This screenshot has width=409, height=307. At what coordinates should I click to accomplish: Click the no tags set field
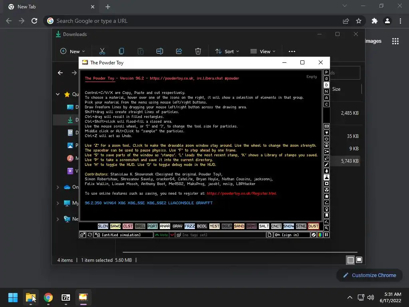220,235
